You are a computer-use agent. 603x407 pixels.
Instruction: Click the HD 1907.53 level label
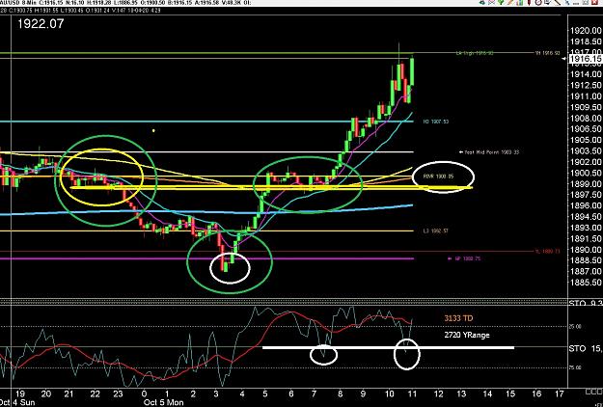[x=436, y=122]
